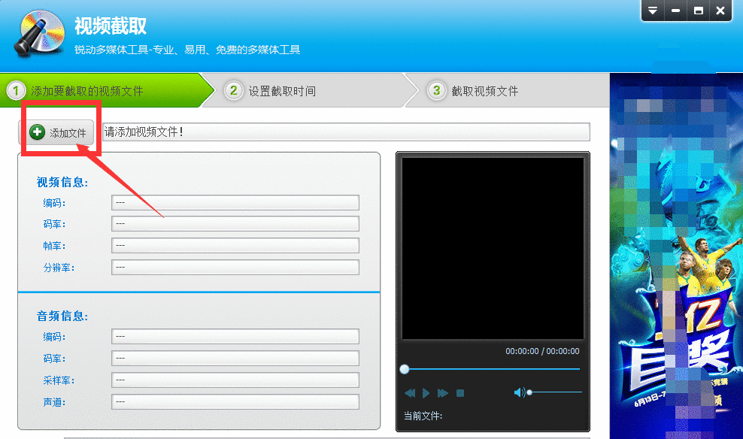This screenshot has width=743, height=439.
Task: Mute audio using the speaker icon
Action: (519, 392)
